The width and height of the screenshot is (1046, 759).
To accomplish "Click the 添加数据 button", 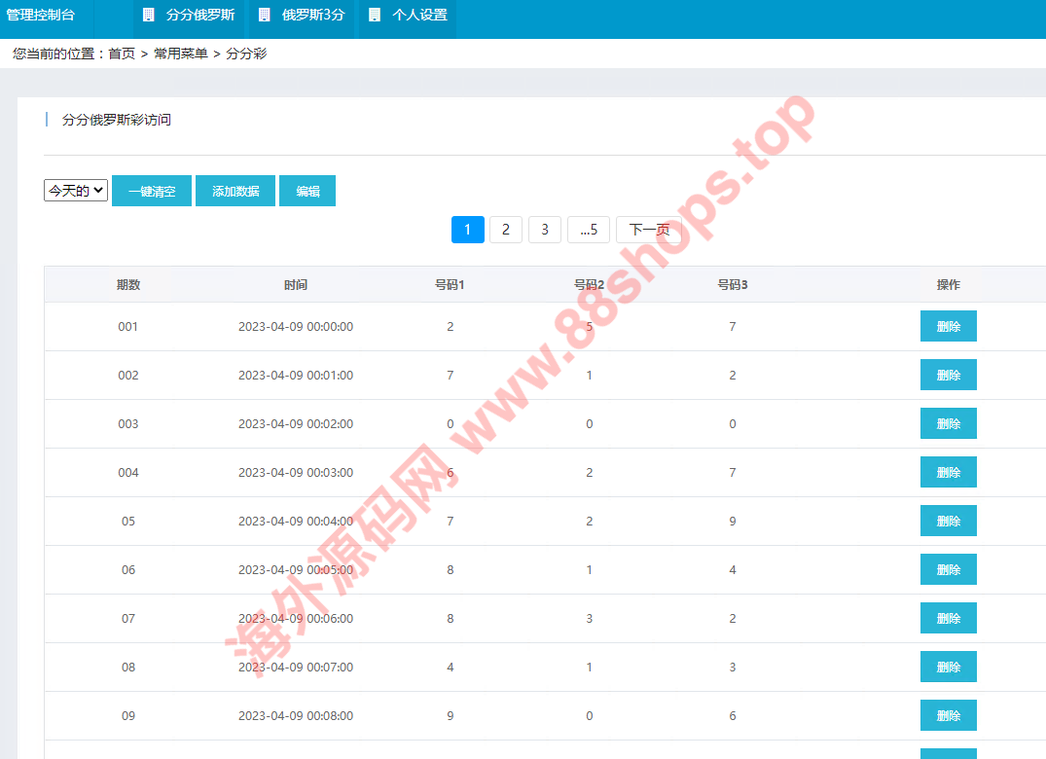I will pyautogui.click(x=235, y=191).
